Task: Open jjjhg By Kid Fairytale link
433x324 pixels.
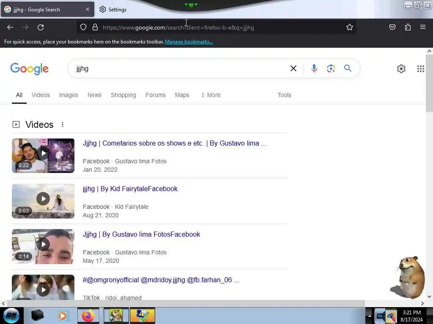Action: (x=130, y=189)
